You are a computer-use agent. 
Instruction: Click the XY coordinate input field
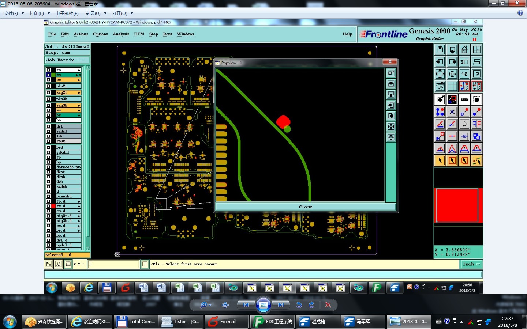(x=113, y=264)
